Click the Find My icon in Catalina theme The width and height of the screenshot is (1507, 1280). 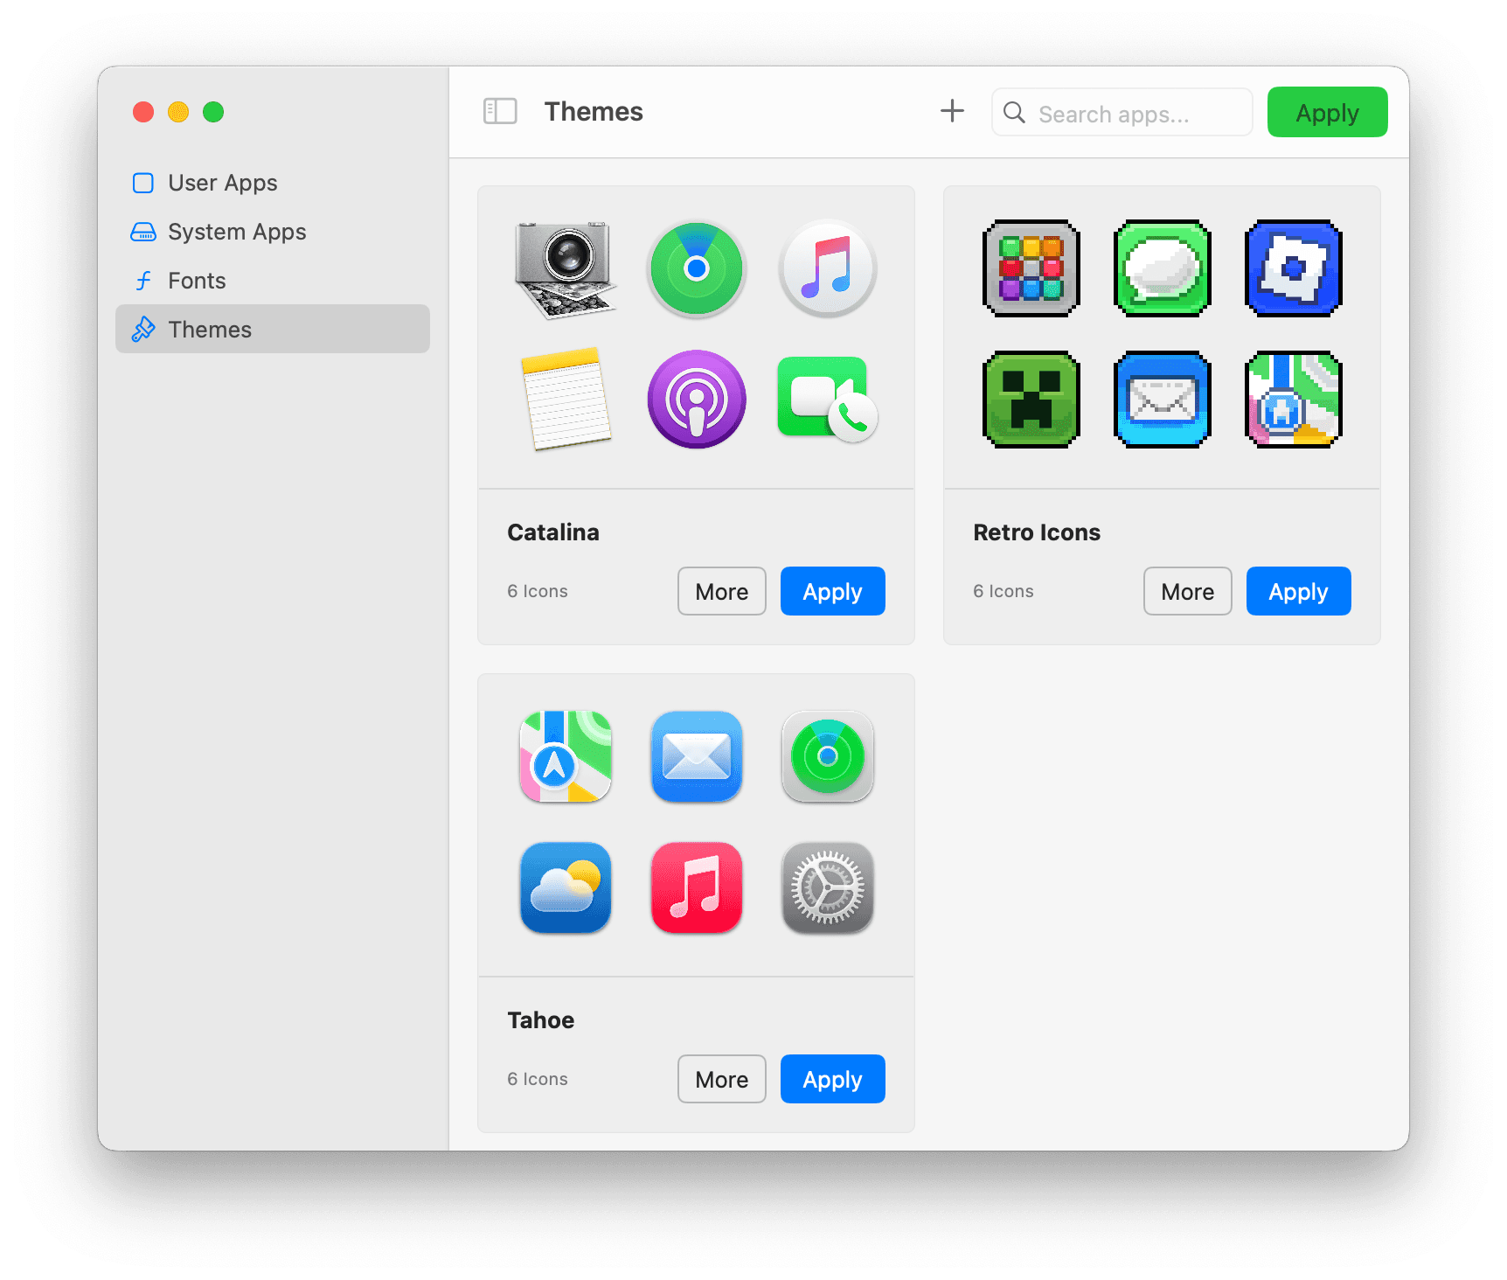pyautogui.click(x=697, y=268)
